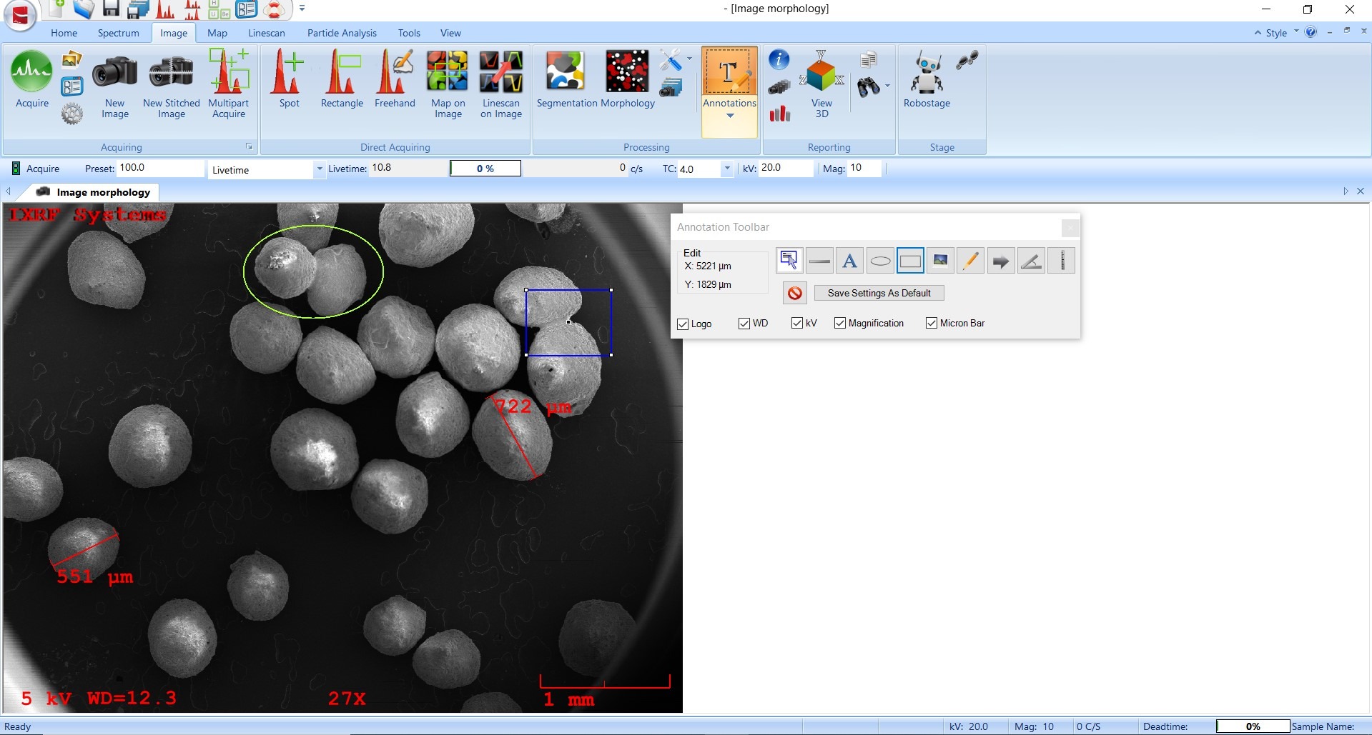Start Spot direct acquisition
The image size is (1372, 735).
coord(289,79)
